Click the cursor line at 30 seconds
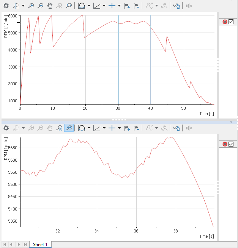The height and width of the screenshot is (248, 238). coord(118,61)
